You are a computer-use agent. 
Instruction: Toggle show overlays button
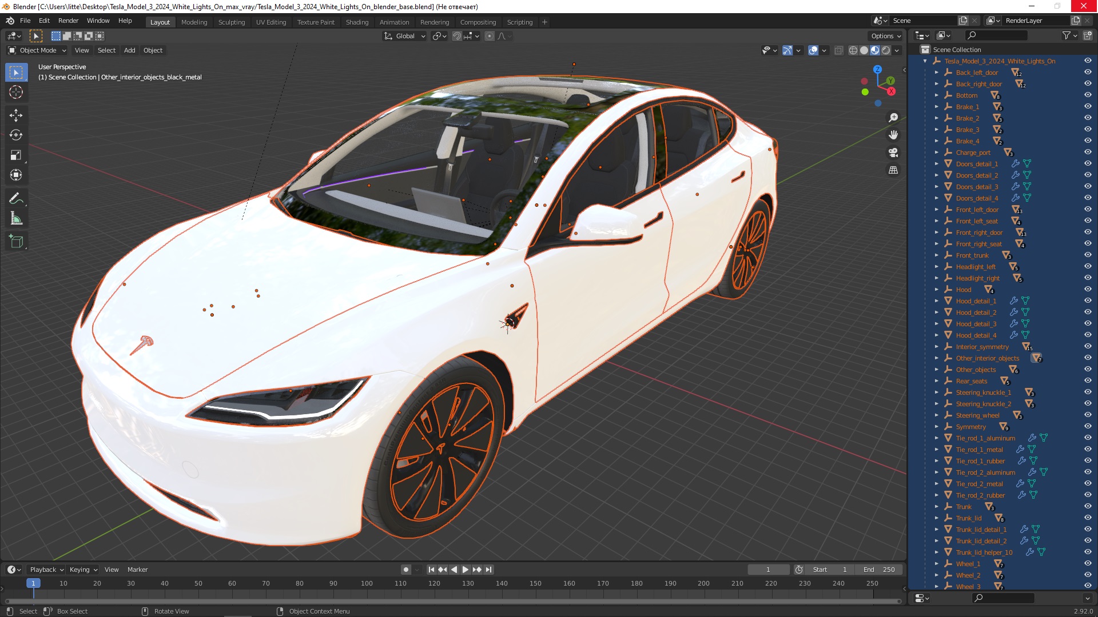click(813, 50)
